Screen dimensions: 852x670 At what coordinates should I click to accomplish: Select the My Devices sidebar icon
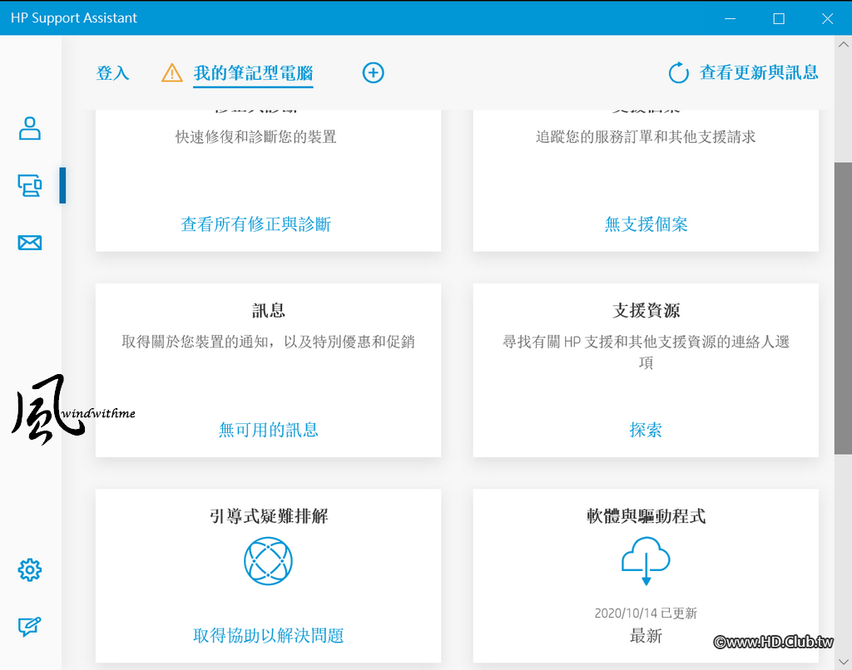(30, 185)
